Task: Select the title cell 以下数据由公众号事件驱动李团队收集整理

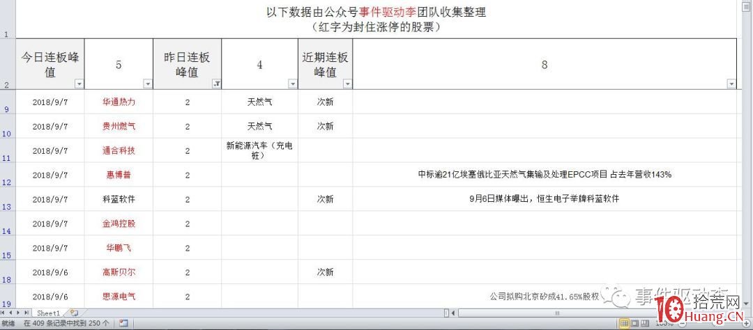Action: (x=376, y=19)
